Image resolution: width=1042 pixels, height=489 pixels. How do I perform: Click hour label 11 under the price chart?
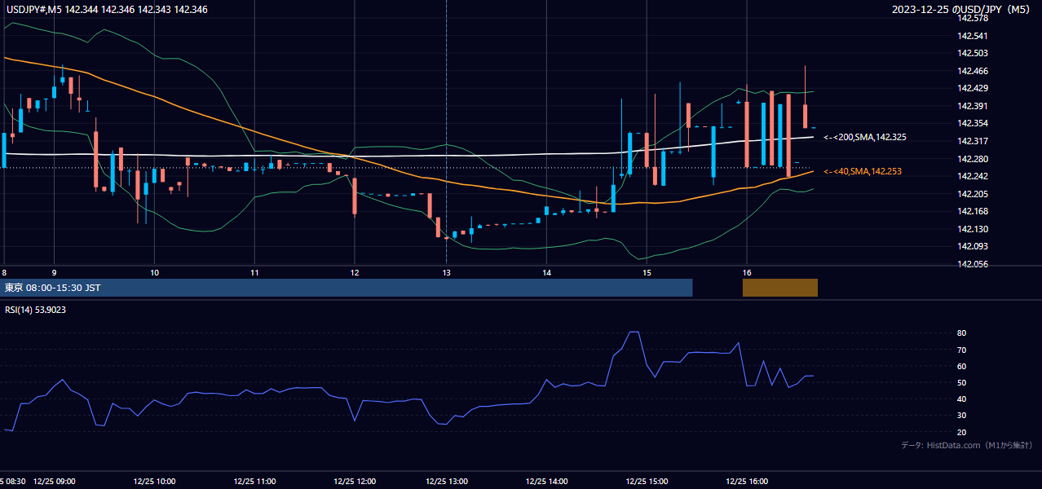pyautogui.click(x=254, y=272)
